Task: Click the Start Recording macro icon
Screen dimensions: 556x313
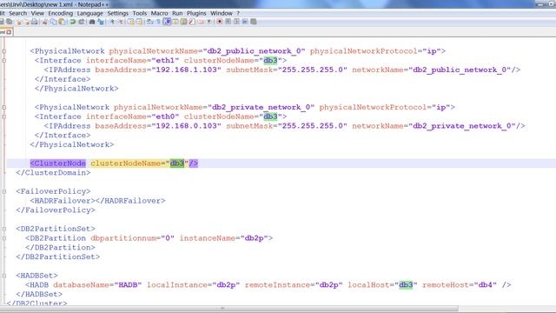Action: pyautogui.click(x=220, y=22)
